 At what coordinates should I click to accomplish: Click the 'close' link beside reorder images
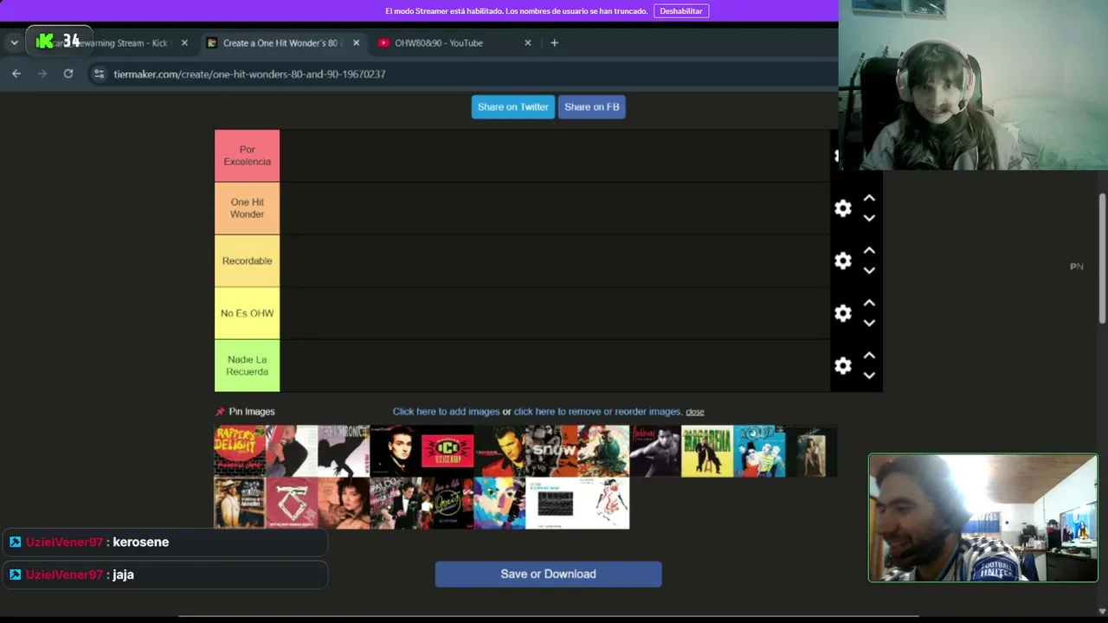(695, 412)
